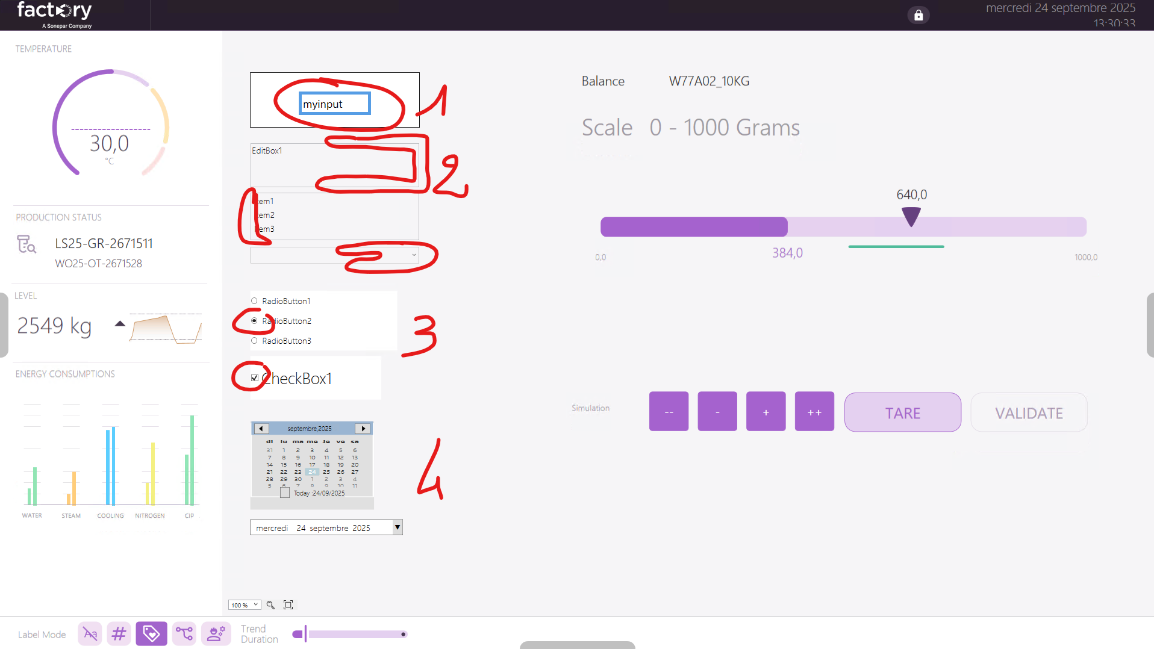Click the lock icon in header
This screenshot has width=1154, height=649.
[918, 15]
